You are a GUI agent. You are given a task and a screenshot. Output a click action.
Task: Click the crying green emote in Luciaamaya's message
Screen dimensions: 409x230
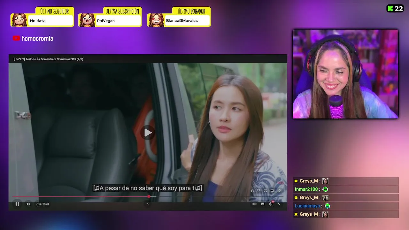pyautogui.click(x=327, y=206)
